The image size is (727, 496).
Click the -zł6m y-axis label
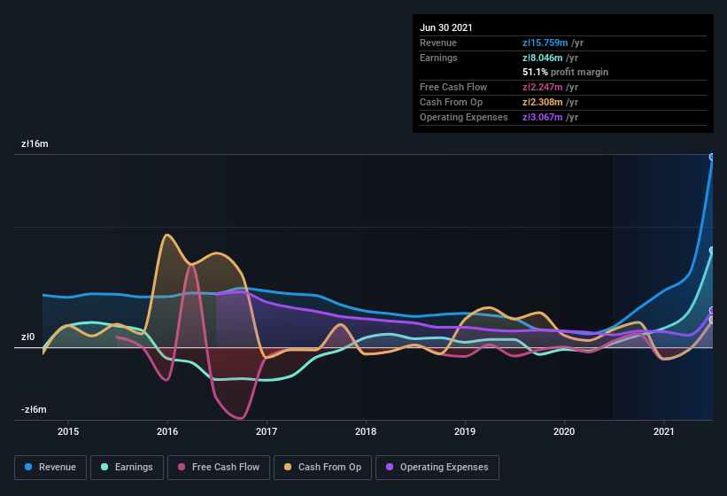pos(34,409)
